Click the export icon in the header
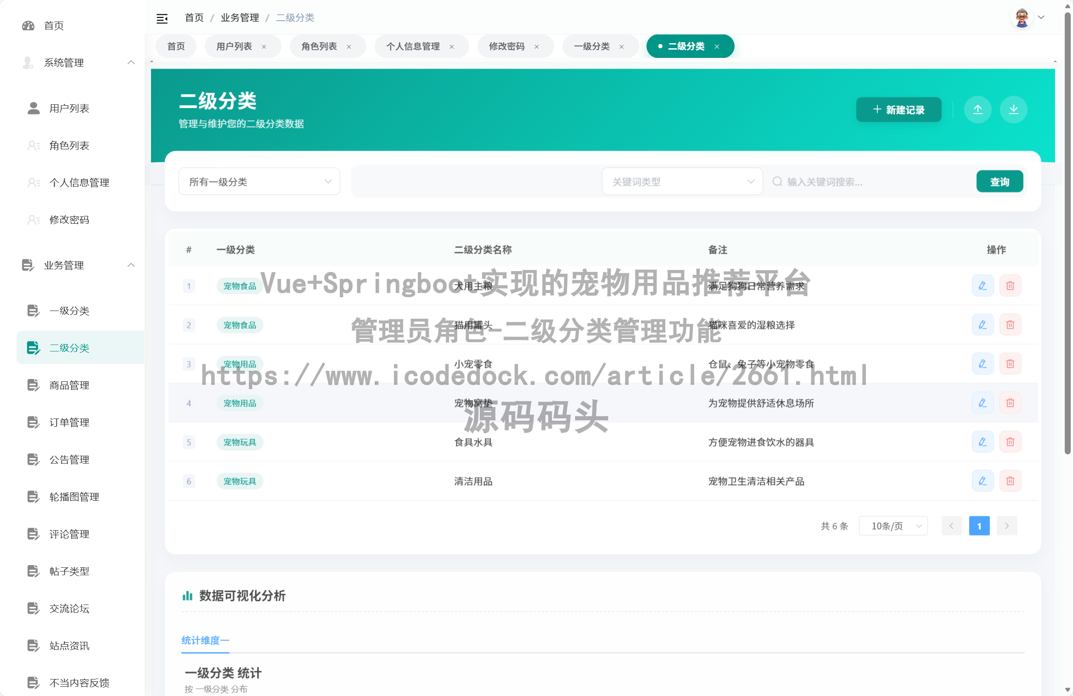The width and height of the screenshot is (1073, 696). pyautogui.click(x=1013, y=109)
